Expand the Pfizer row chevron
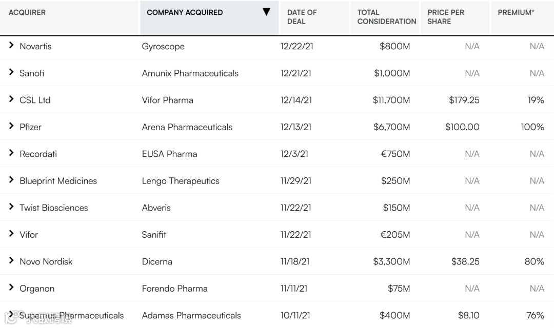This screenshot has height=328, width=554. click(x=11, y=126)
